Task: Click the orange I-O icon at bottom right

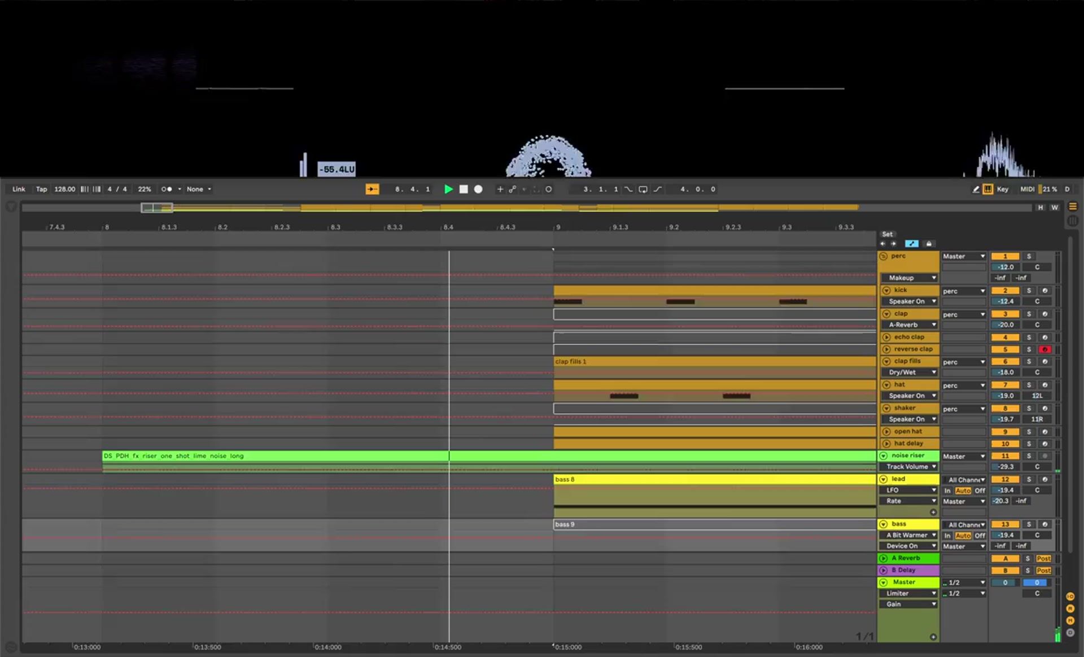Action: point(1070,597)
